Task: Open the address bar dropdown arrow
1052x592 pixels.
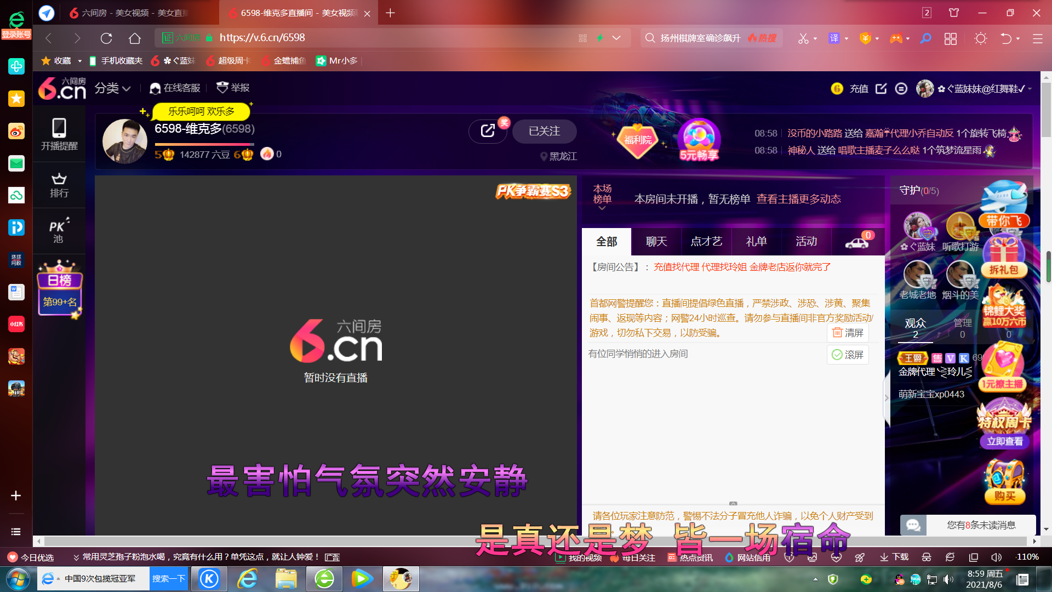Action: 616,38
